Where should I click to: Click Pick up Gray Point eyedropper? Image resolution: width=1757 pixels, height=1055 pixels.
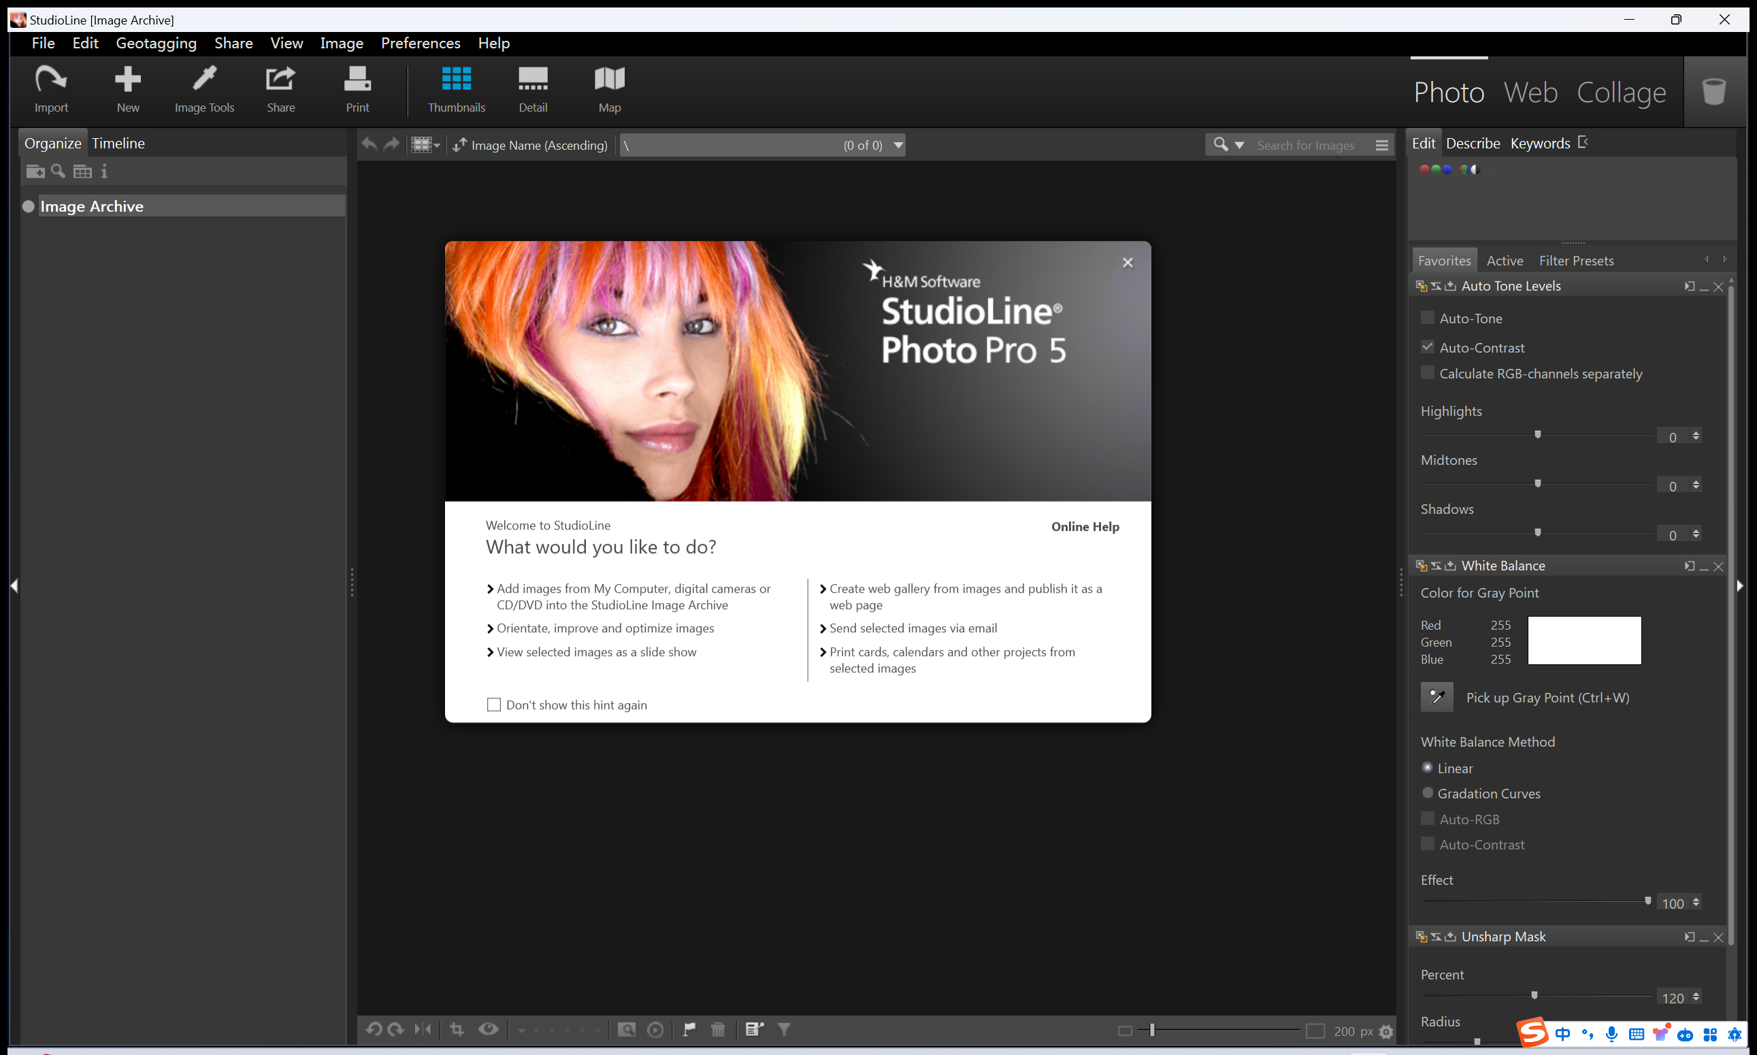(1436, 697)
